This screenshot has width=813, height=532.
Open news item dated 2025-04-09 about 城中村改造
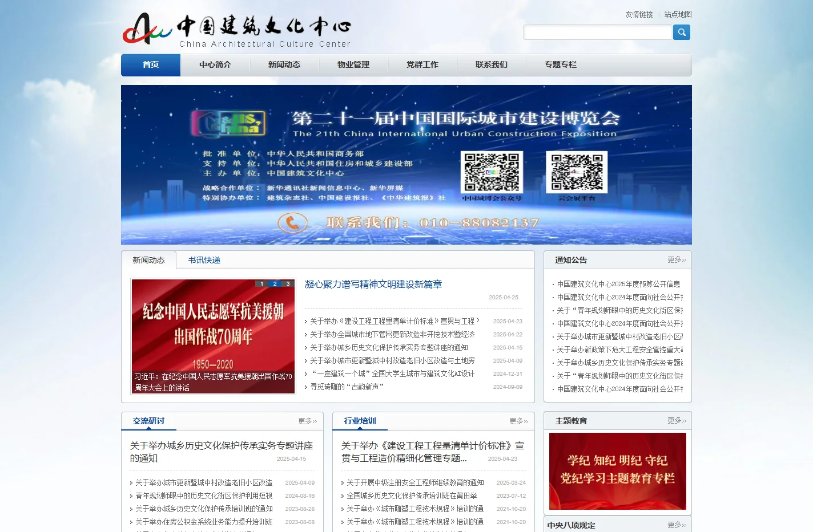click(x=392, y=360)
